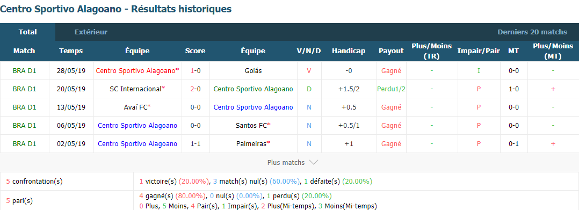Click BRA D1 league in the 28/05/19 row
The width and height of the screenshot is (579, 210).
coord(24,70)
